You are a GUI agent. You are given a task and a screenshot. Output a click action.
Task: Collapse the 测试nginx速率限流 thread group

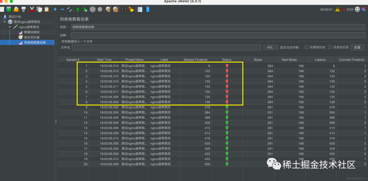click(4, 22)
